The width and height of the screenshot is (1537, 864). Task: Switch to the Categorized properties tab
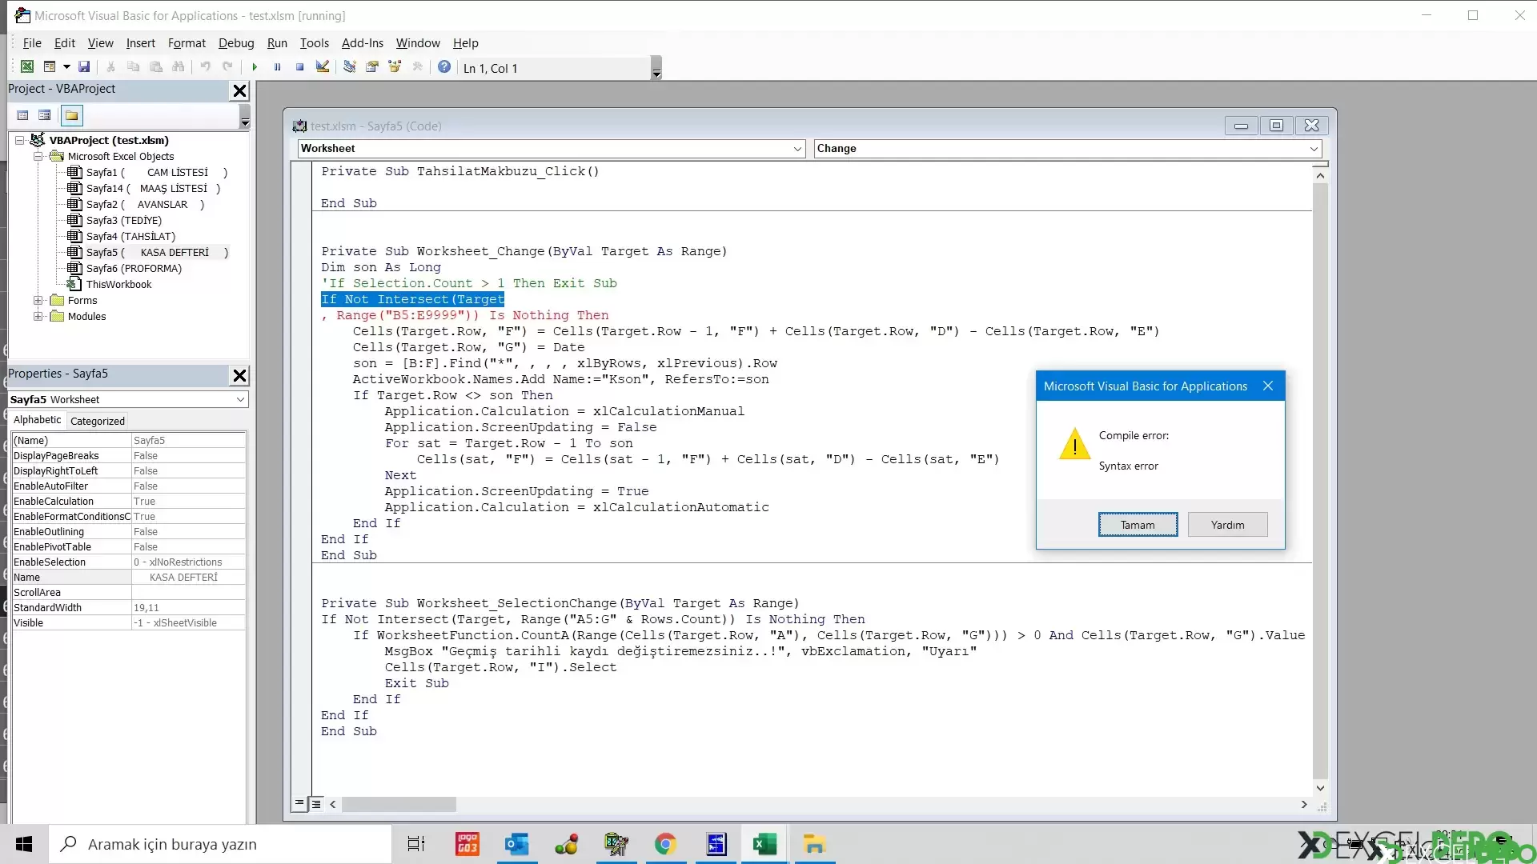[x=98, y=421]
